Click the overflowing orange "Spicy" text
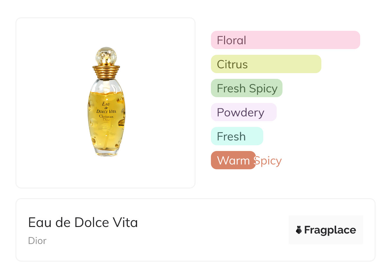This screenshot has width=391, height=277. (x=268, y=161)
